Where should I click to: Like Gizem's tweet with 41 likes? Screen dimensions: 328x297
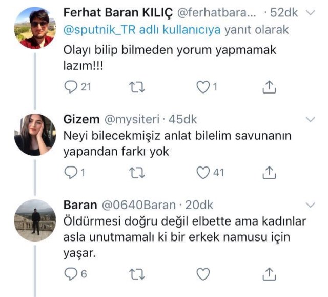click(203, 172)
